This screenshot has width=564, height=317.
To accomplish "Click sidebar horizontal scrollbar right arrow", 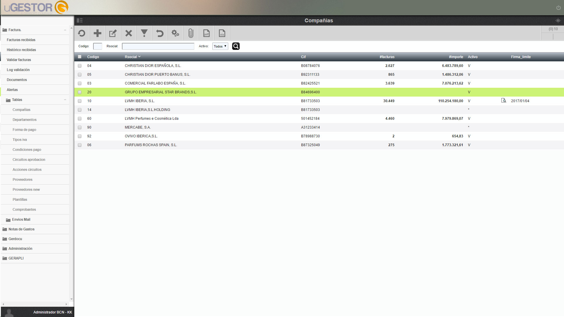I will click(66, 304).
